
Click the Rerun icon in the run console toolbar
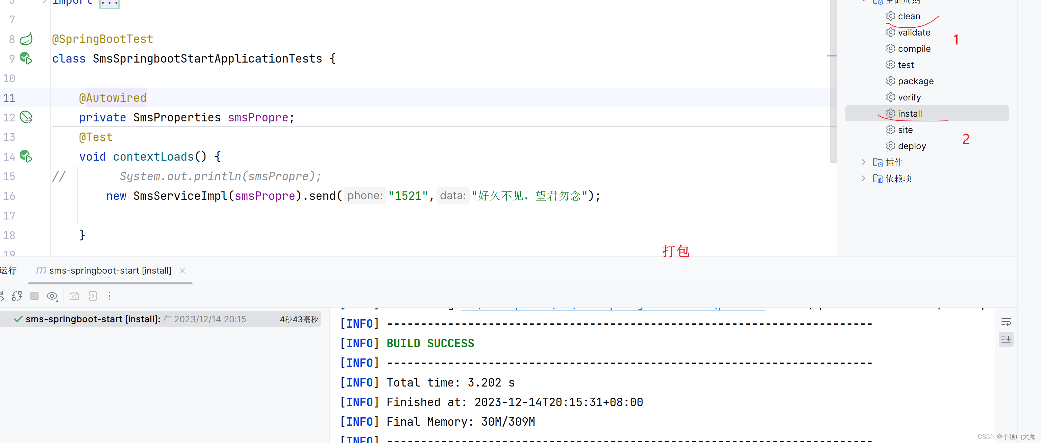17,296
